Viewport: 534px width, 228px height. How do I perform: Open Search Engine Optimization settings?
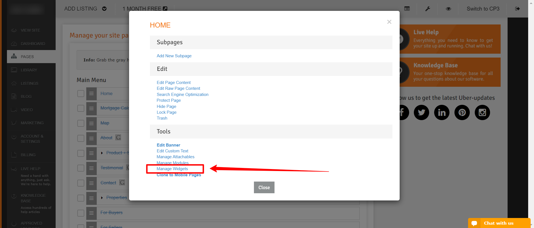[182, 95]
